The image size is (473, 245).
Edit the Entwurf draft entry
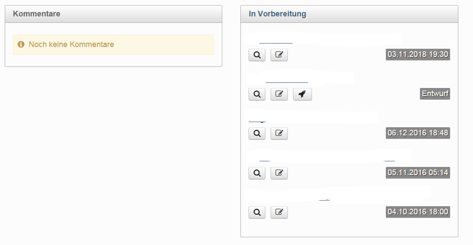(x=279, y=94)
